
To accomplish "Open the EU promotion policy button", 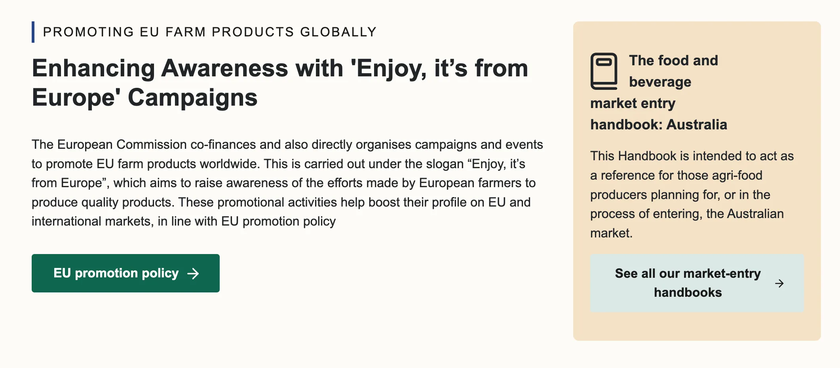I will point(125,273).
